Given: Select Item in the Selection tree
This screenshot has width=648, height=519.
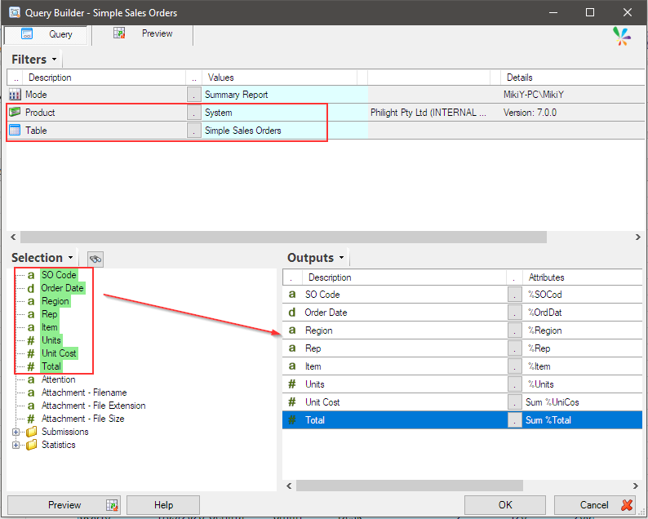Looking at the screenshot, I should point(49,327).
